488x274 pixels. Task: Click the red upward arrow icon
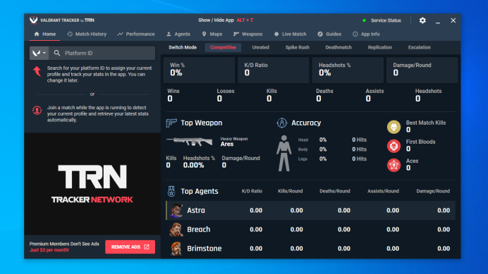37,71
